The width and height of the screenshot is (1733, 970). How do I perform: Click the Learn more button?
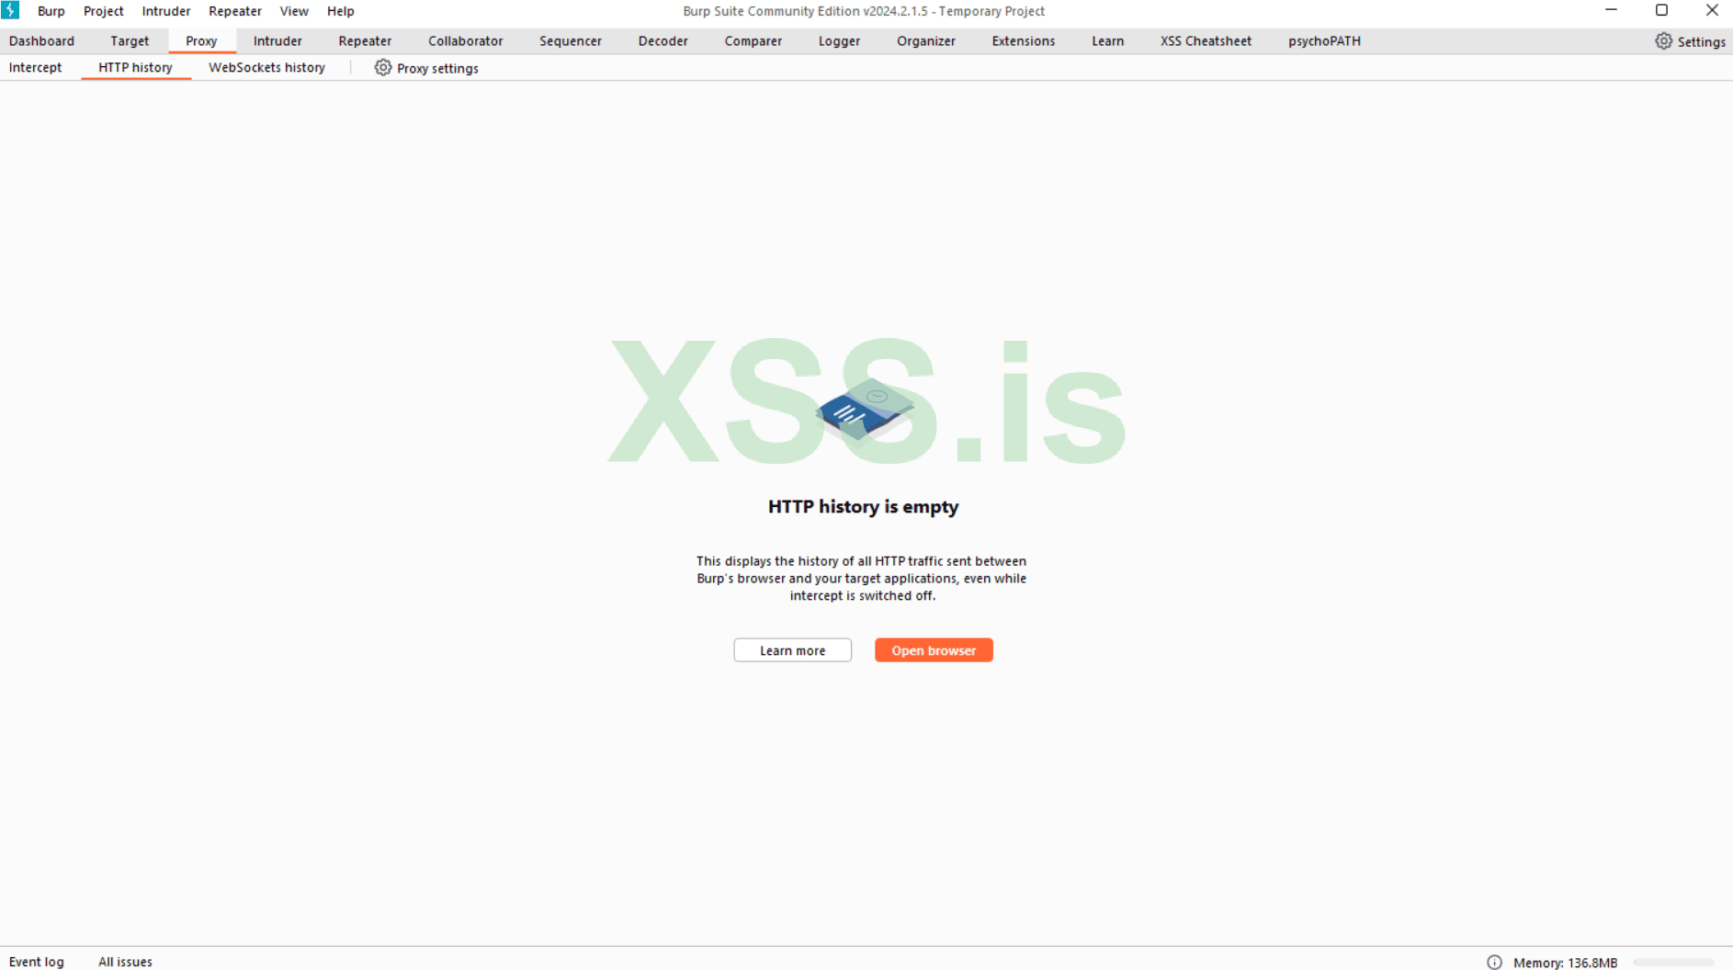point(793,650)
